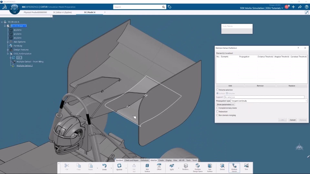Collapse the OGS_ForSimulation node
This screenshot has width=310, height=174.
[8, 54]
